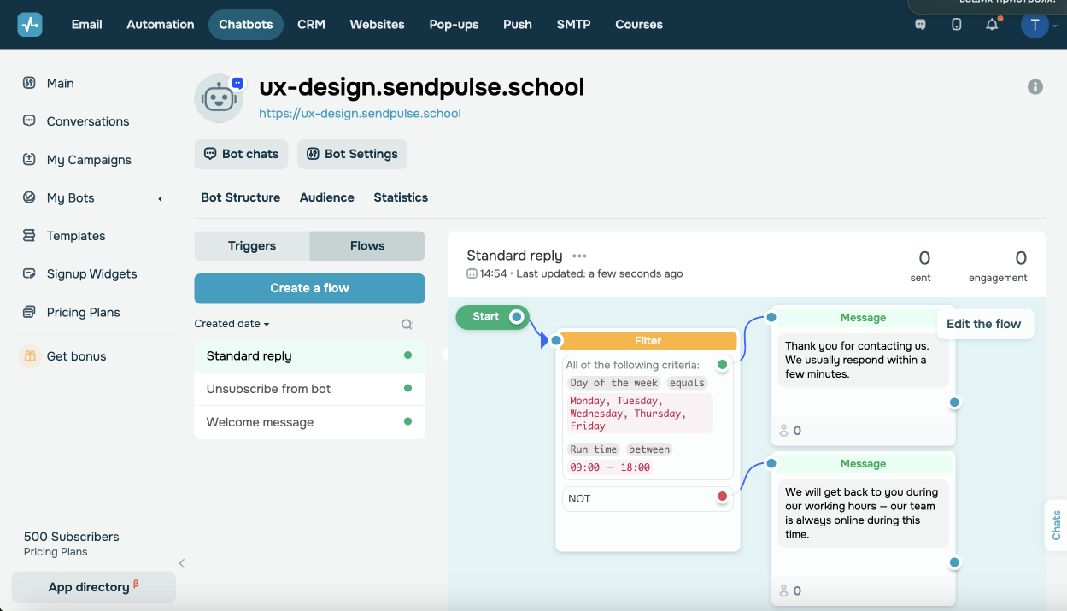Expand the My Bots sidebar submenu

pyautogui.click(x=160, y=198)
